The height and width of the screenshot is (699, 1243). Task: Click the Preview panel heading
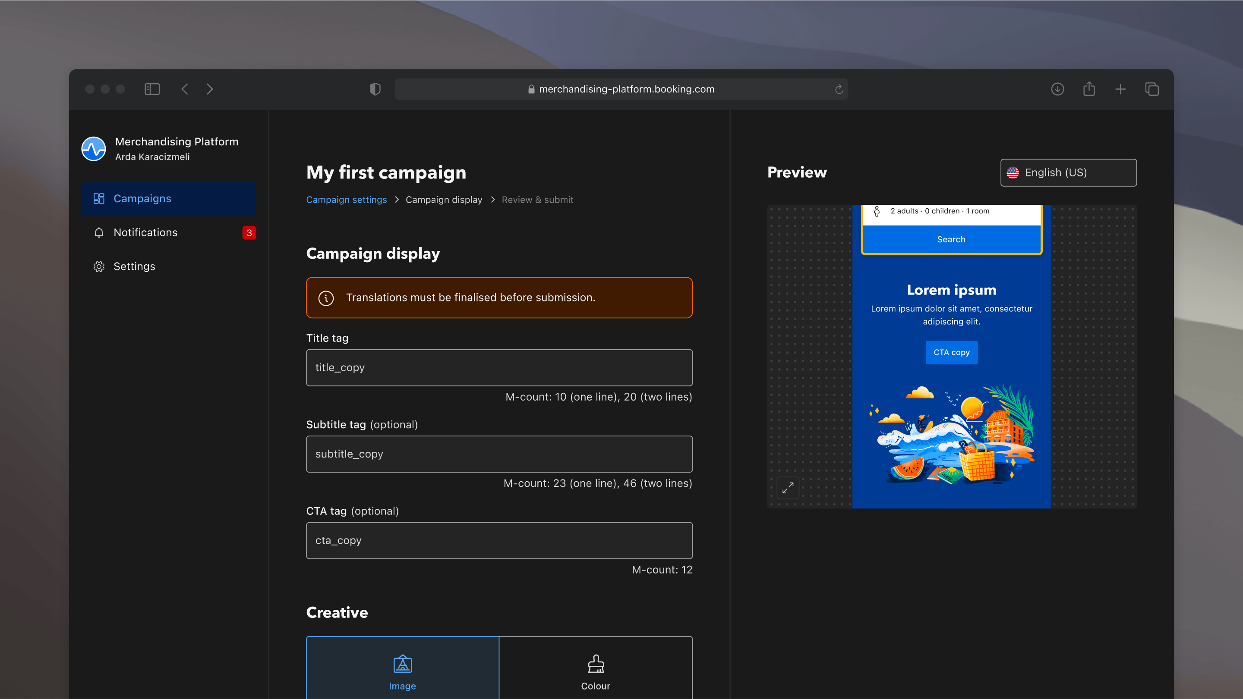(x=797, y=172)
